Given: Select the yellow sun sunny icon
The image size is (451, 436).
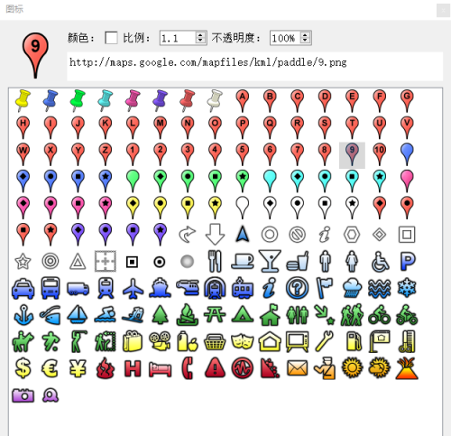Looking at the screenshot, I should (352, 368).
